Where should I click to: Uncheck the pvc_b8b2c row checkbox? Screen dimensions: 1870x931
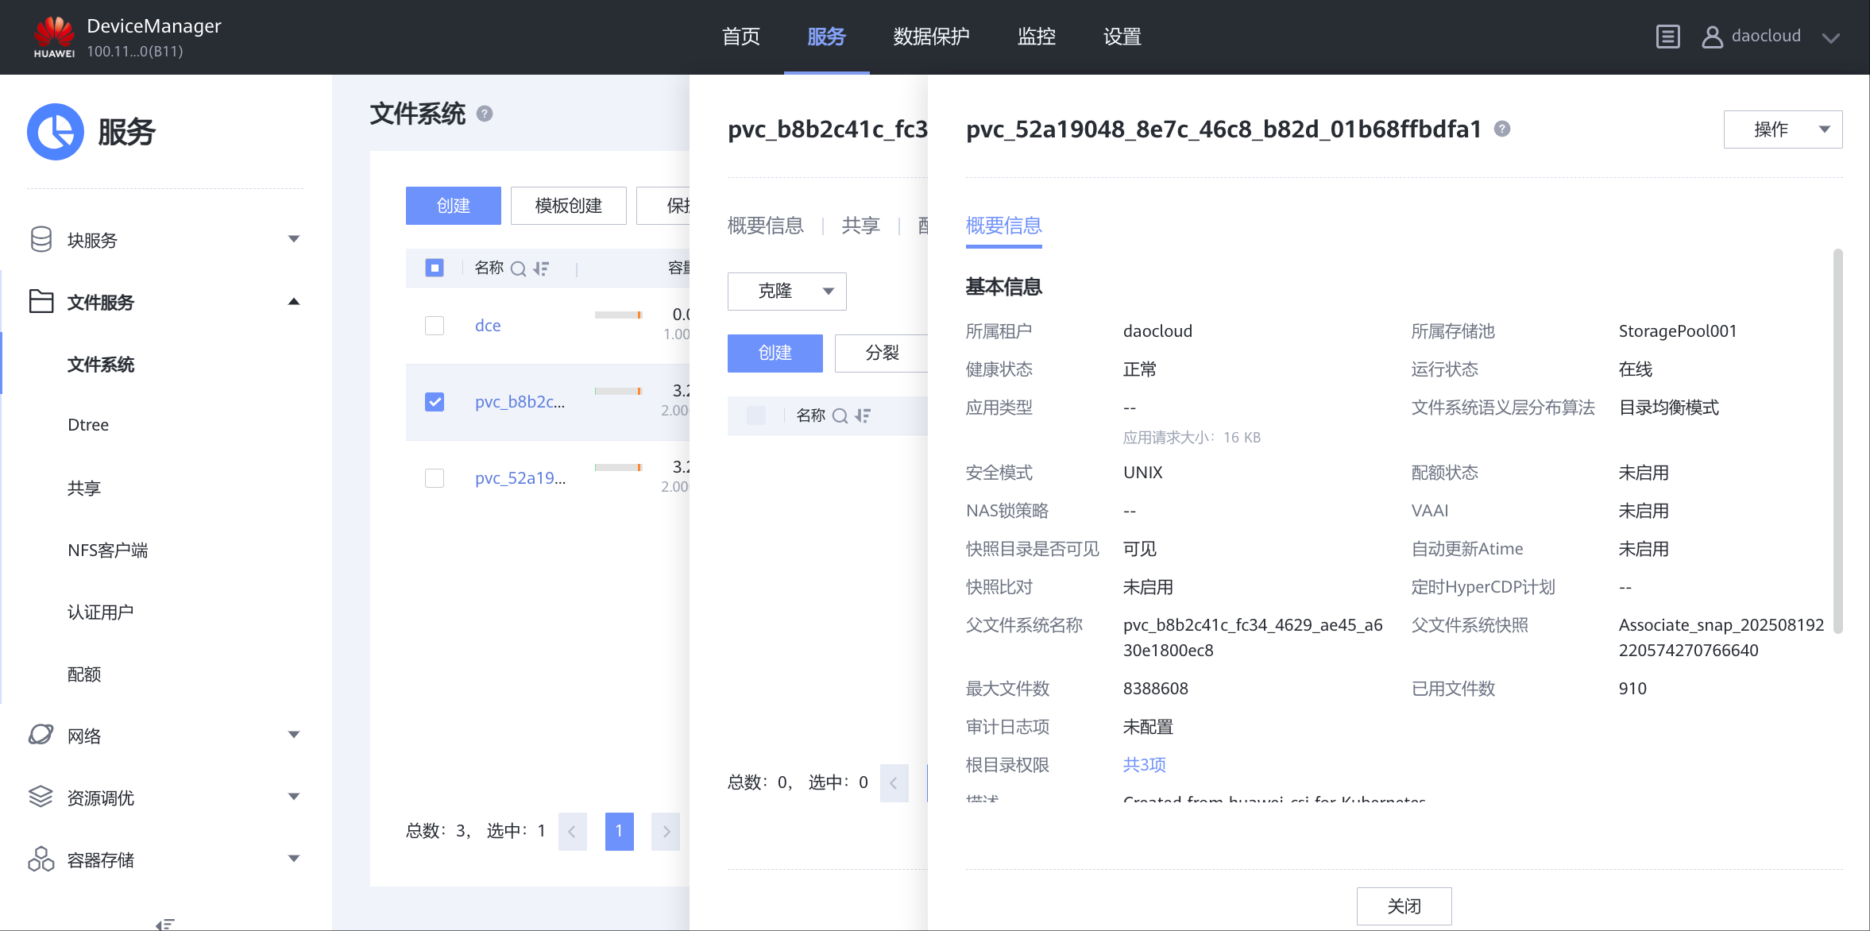pyautogui.click(x=435, y=402)
